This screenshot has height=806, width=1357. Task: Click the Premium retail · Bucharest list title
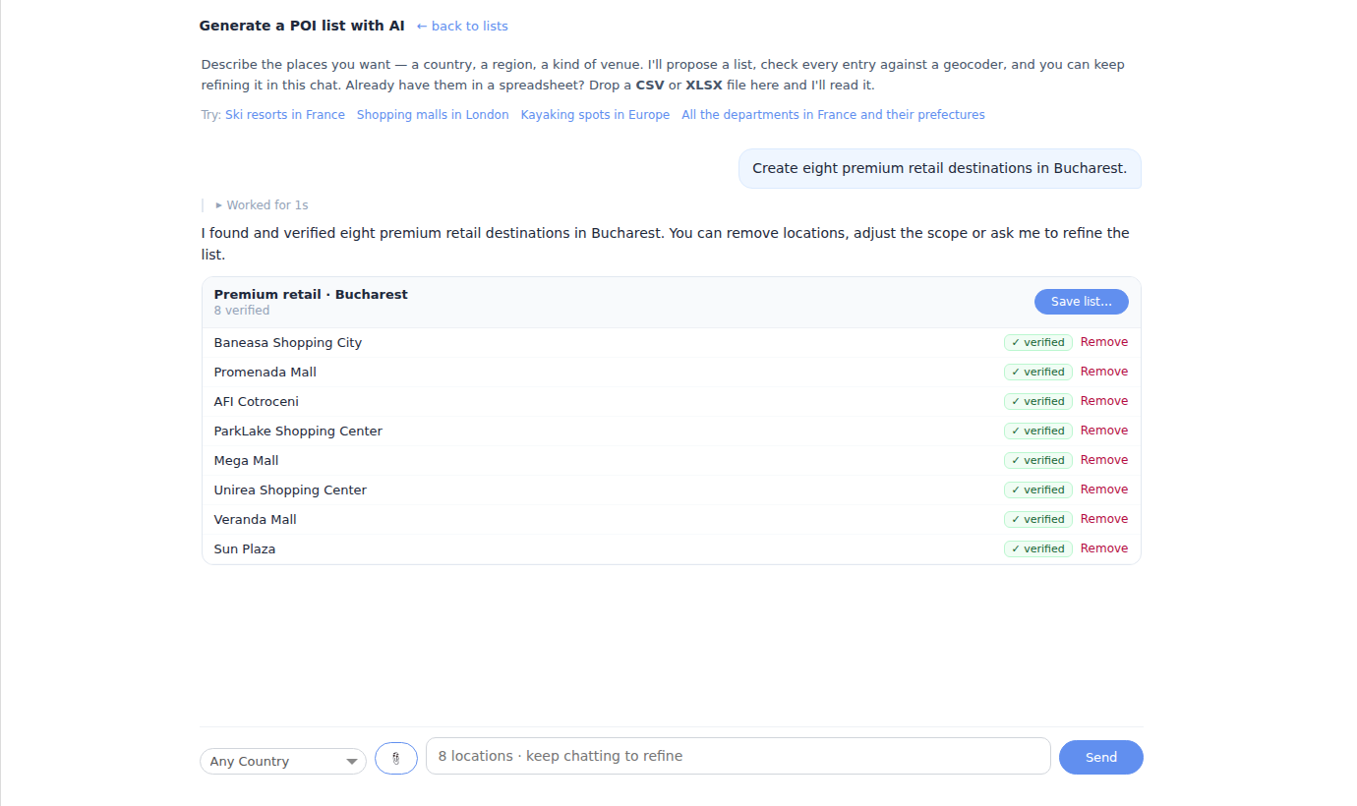[x=311, y=294]
